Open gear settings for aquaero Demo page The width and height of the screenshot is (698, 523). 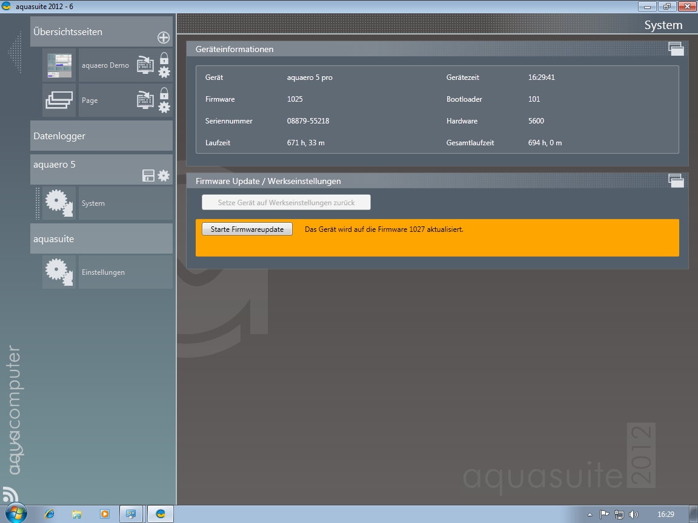point(164,72)
